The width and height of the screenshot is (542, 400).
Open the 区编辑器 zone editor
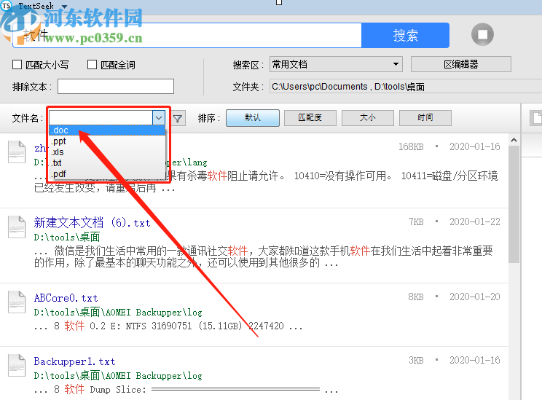460,64
